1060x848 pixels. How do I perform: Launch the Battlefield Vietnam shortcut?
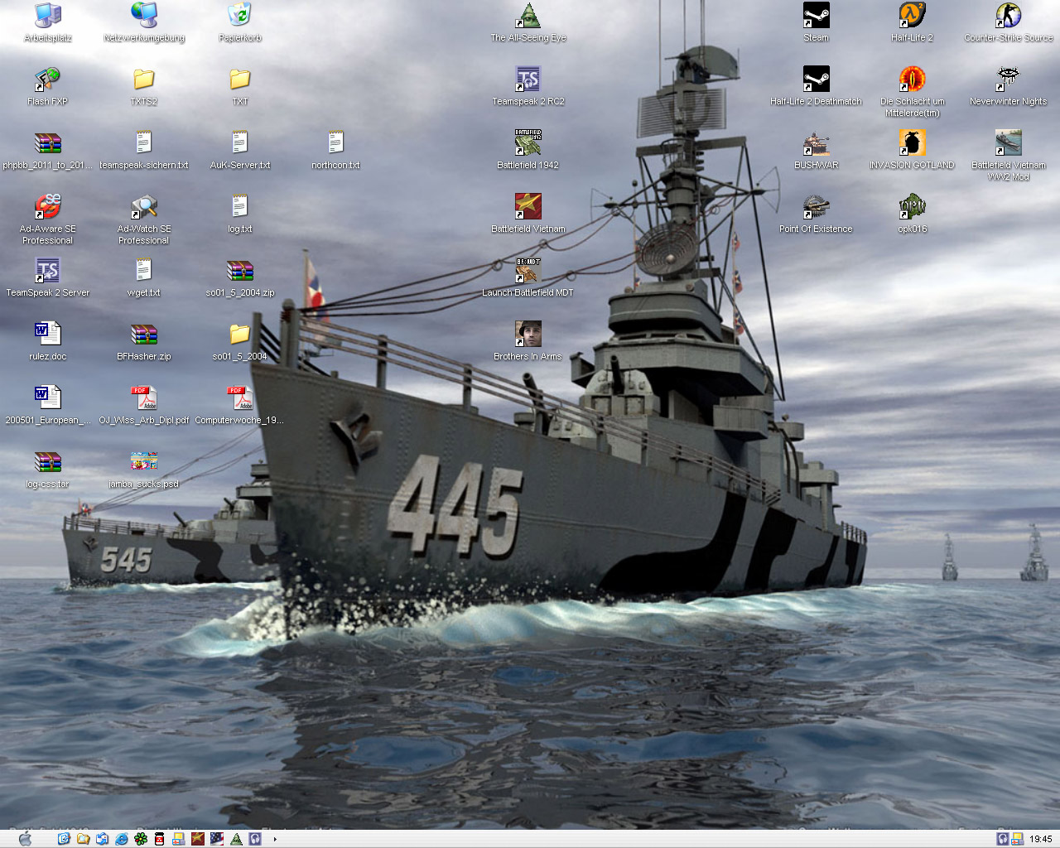point(528,214)
